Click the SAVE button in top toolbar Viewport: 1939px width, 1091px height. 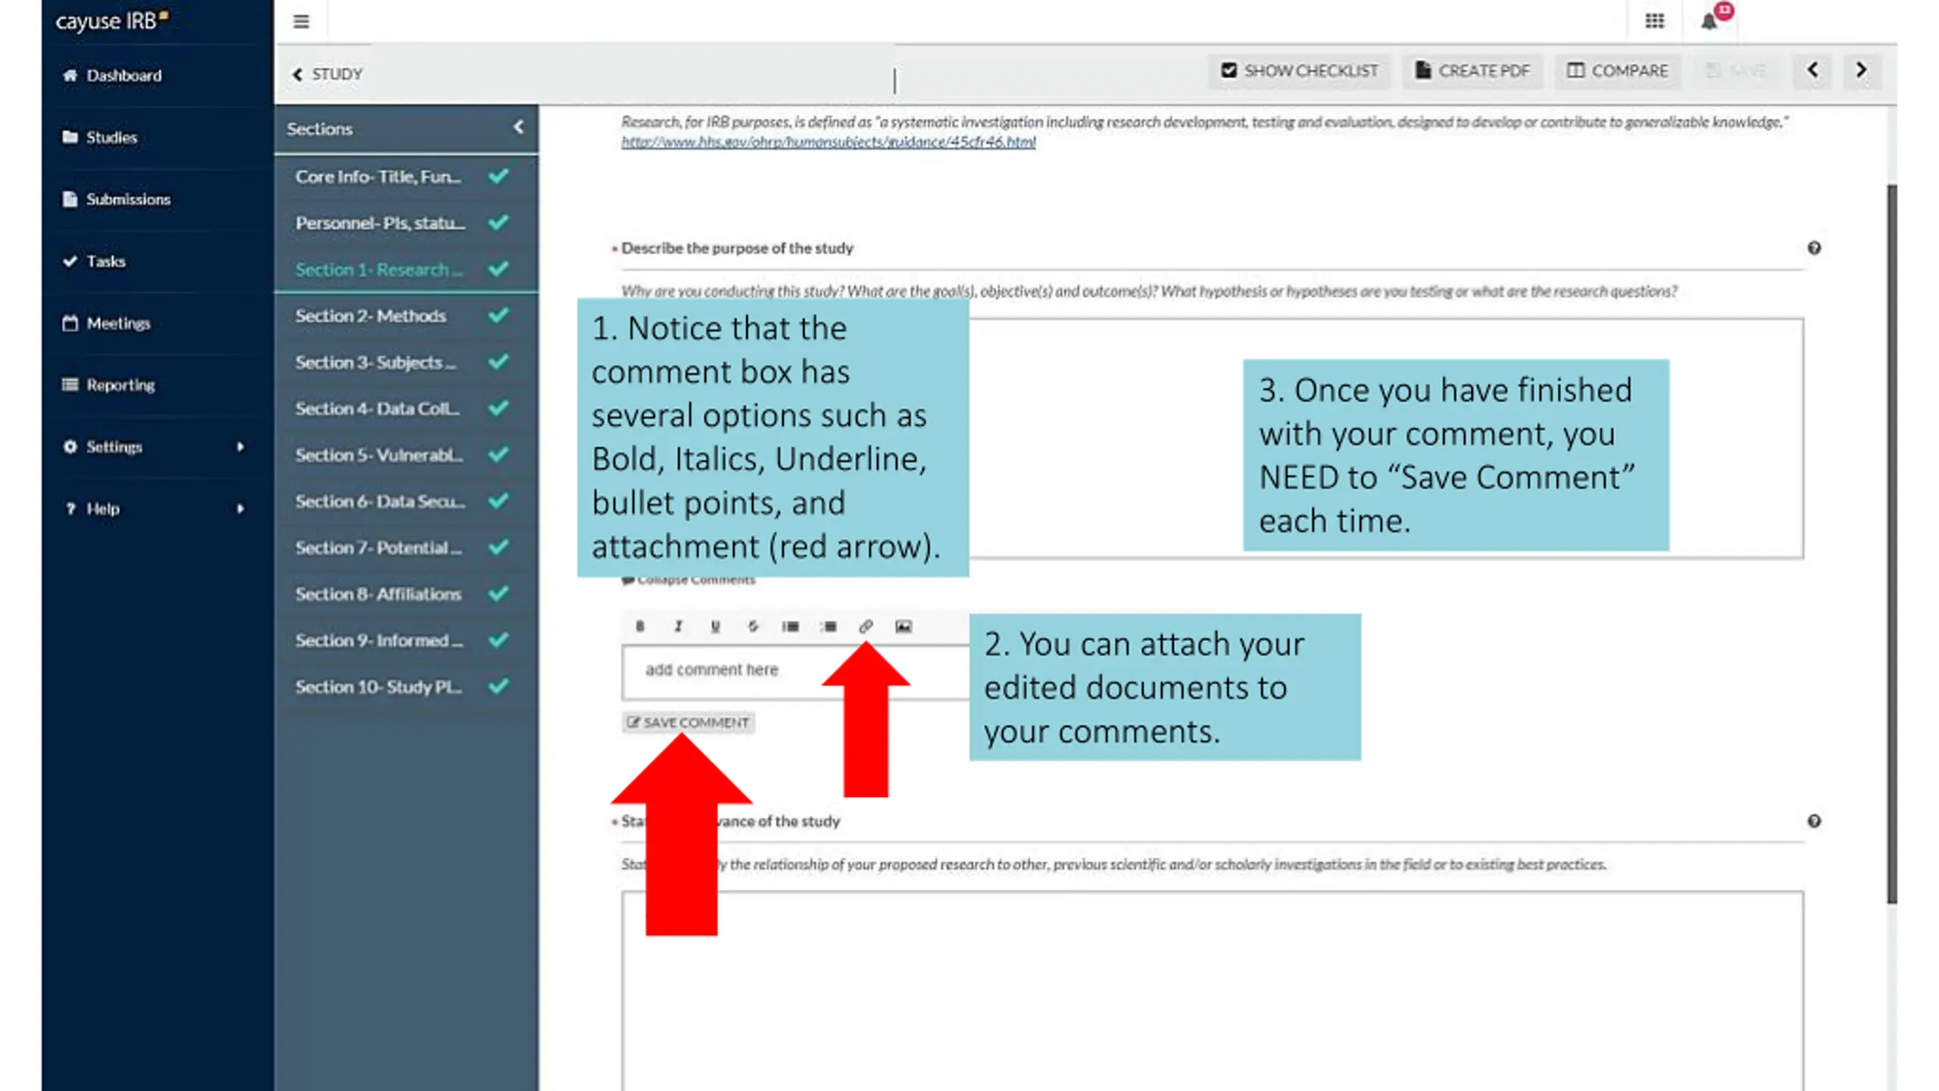[x=1736, y=70]
